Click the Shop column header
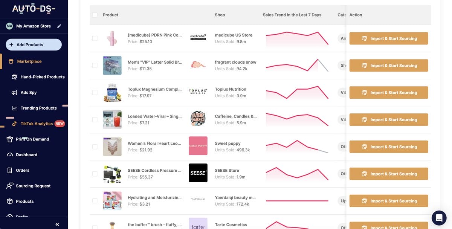The image size is (452, 229). 220,15
